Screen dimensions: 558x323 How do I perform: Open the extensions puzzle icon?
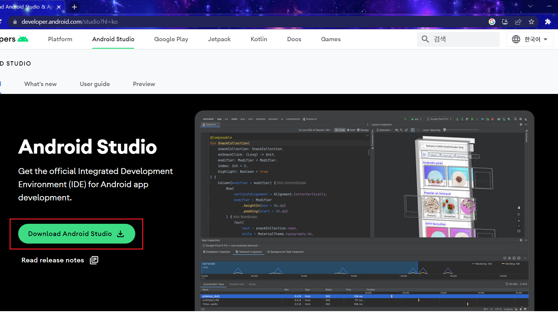pos(548,22)
